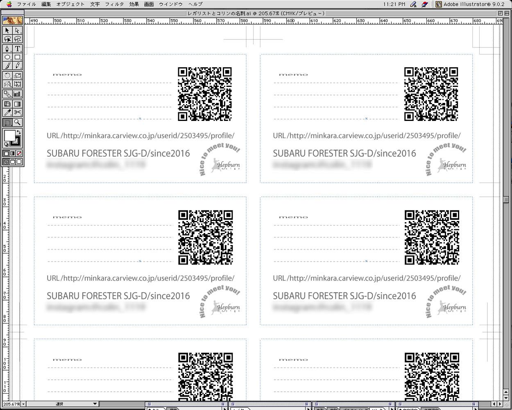Choose the Gradient Mesh tool
The height and width of the screenshot is (410, 512).
point(7,104)
